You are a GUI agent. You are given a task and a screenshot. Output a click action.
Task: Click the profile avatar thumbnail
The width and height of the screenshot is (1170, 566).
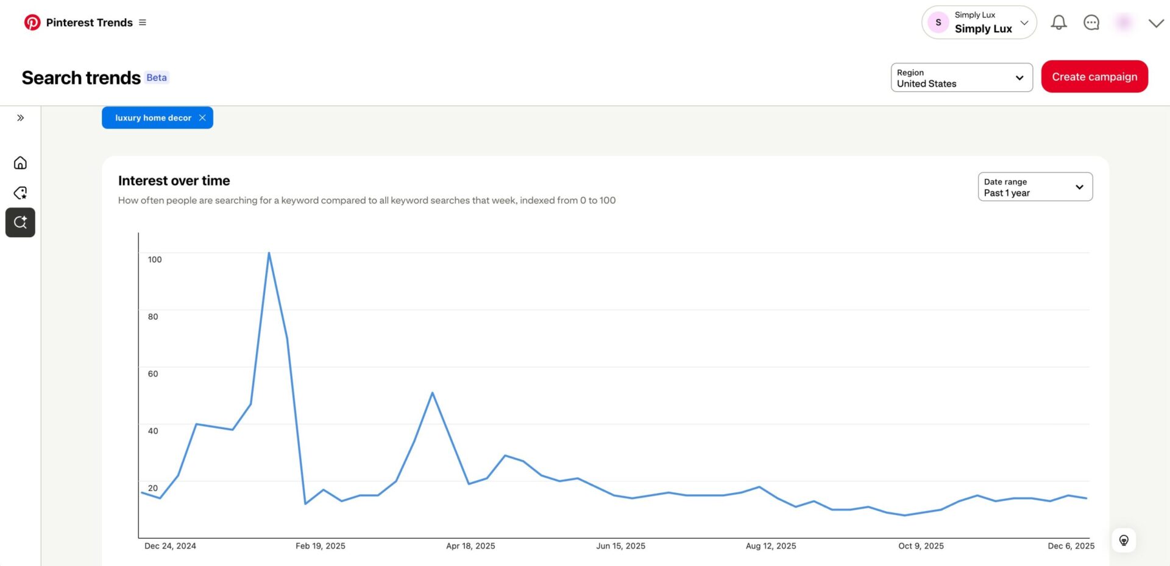(x=1123, y=23)
